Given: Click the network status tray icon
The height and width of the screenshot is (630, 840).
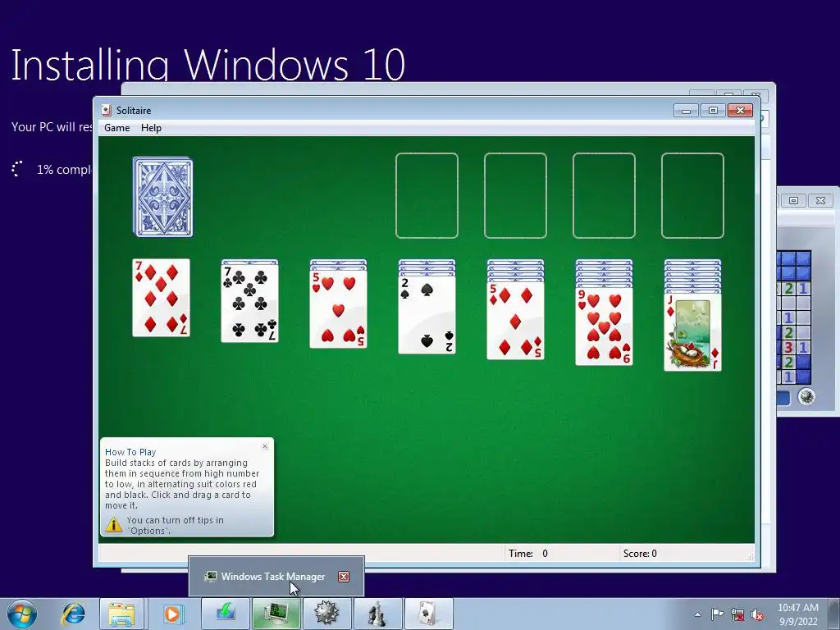Looking at the screenshot, I should 737,614.
